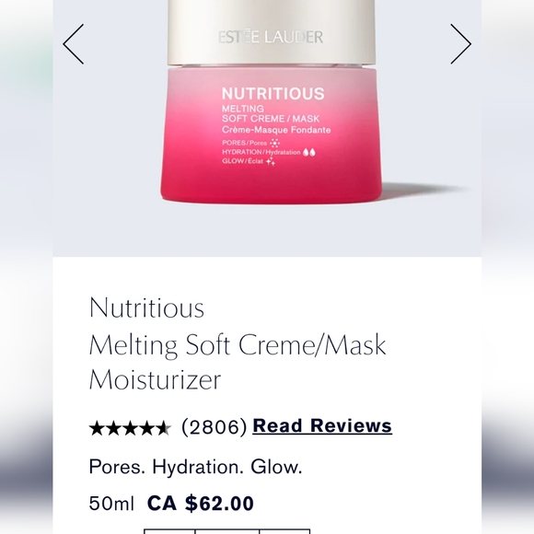Click the Nutritious Melting Soft Creme/Mask title

pos(238,342)
